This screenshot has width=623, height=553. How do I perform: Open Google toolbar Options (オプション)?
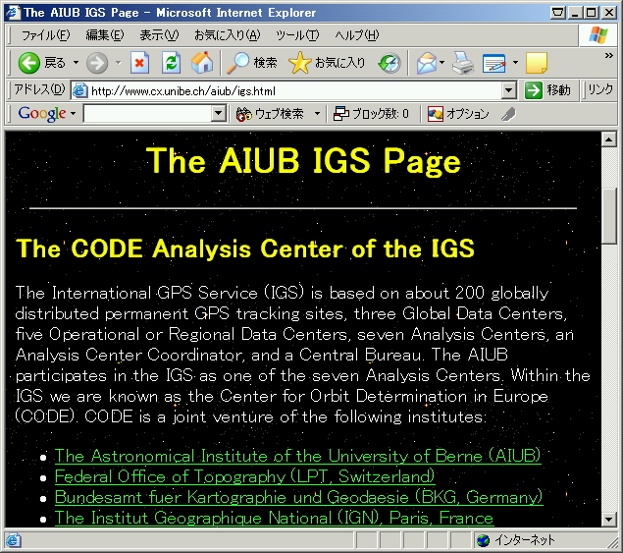pyautogui.click(x=458, y=114)
